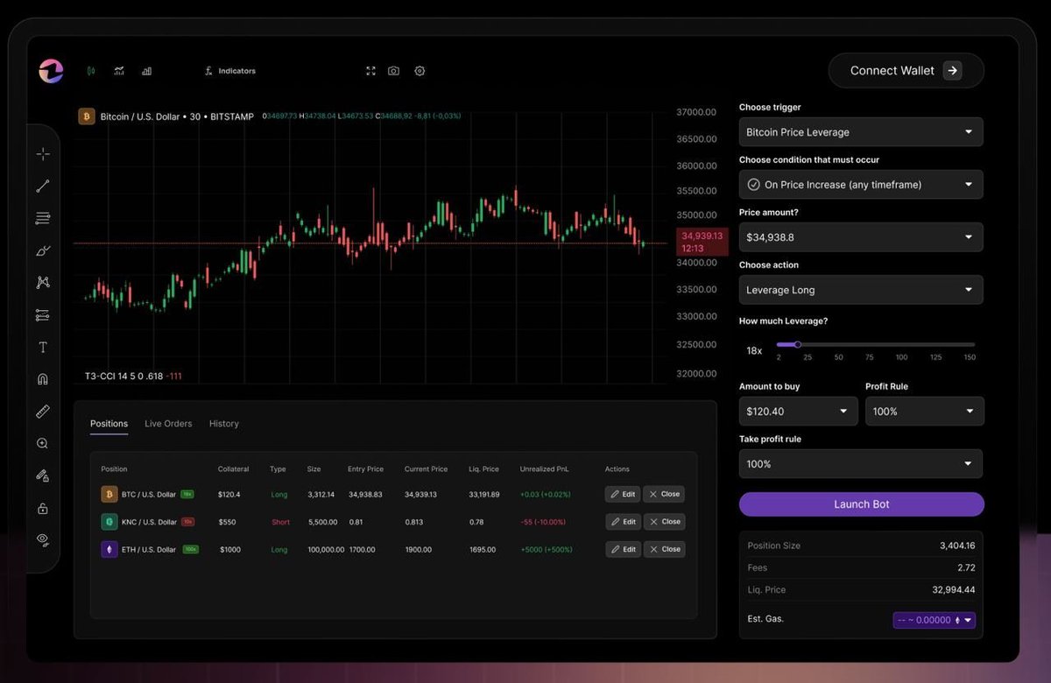Open chart settings via the gear icon
This screenshot has width=1051, height=683.
pyautogui.click(x=420, y=70)
